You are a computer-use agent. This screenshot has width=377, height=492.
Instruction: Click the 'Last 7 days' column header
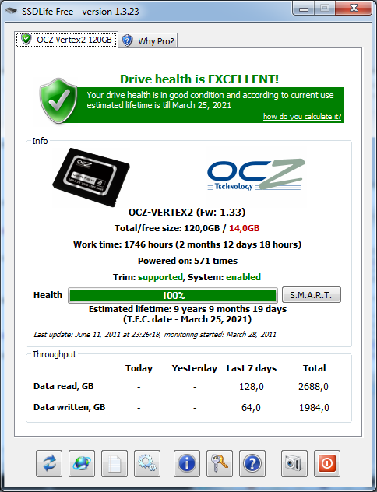coord(252,368)
